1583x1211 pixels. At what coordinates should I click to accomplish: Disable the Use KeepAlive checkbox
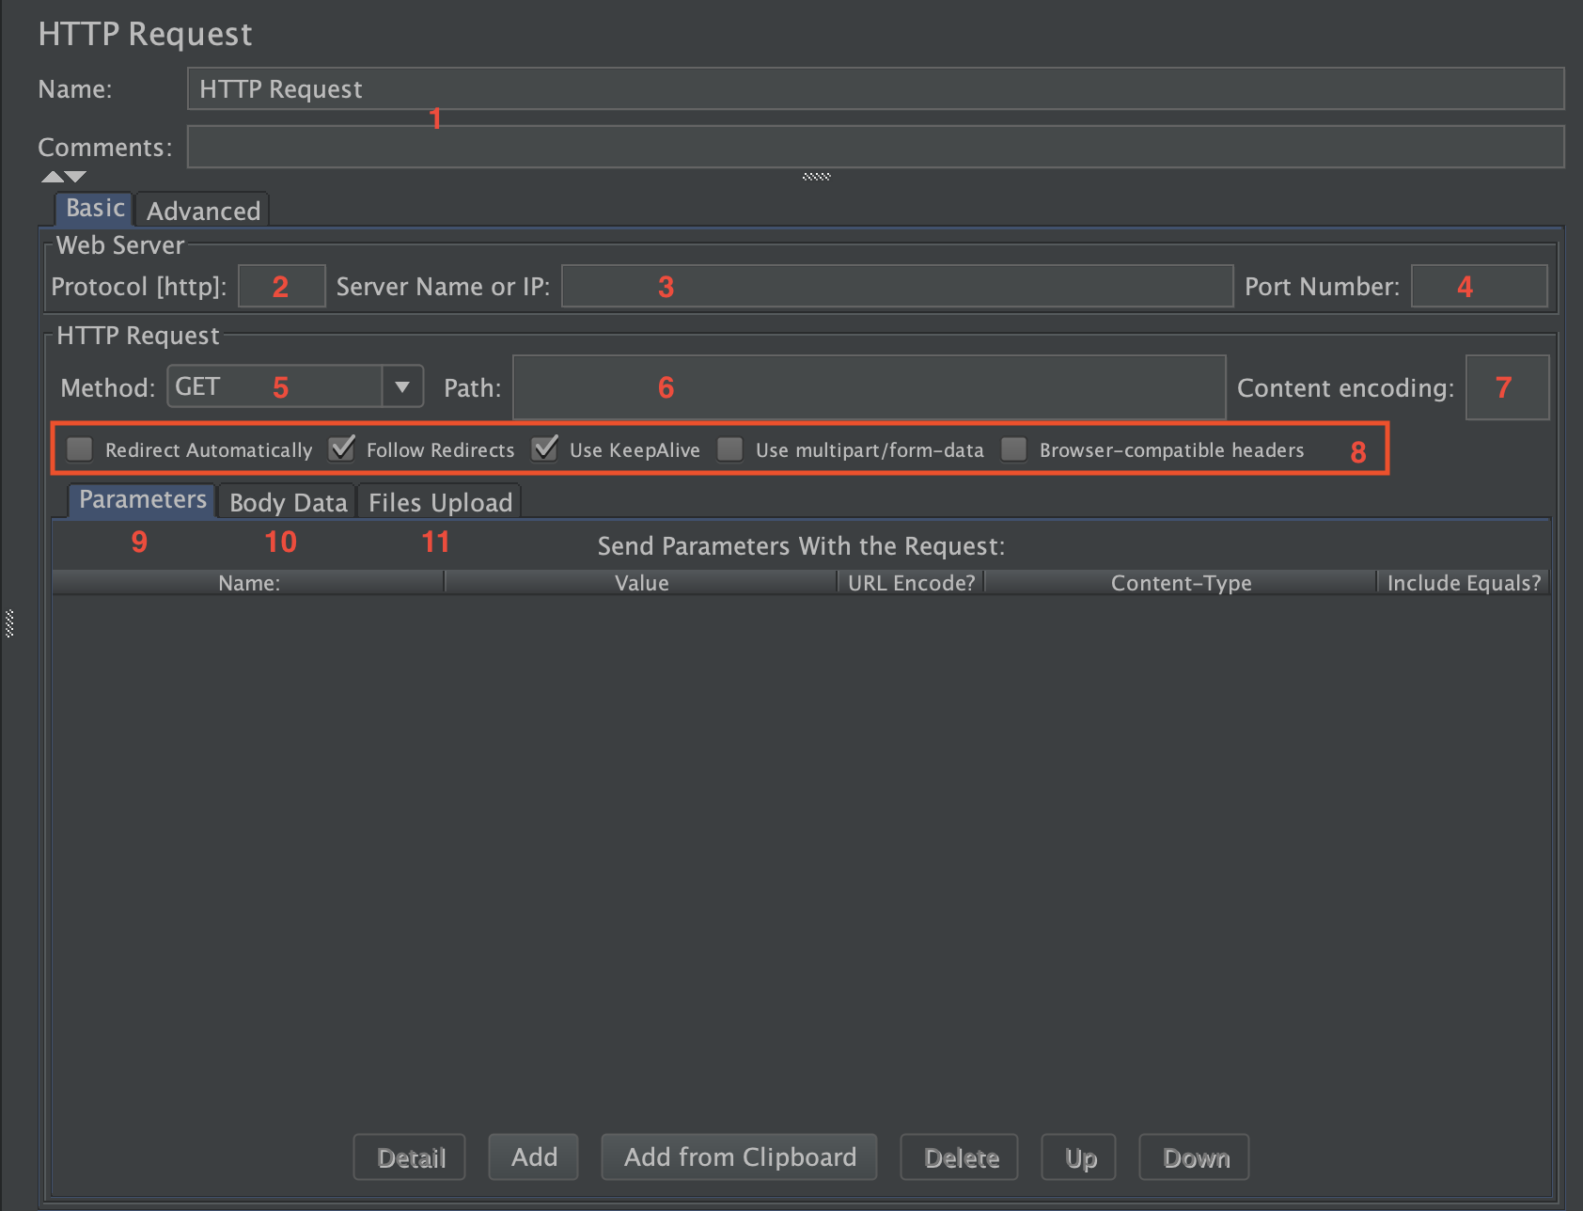tap(545, 449)
